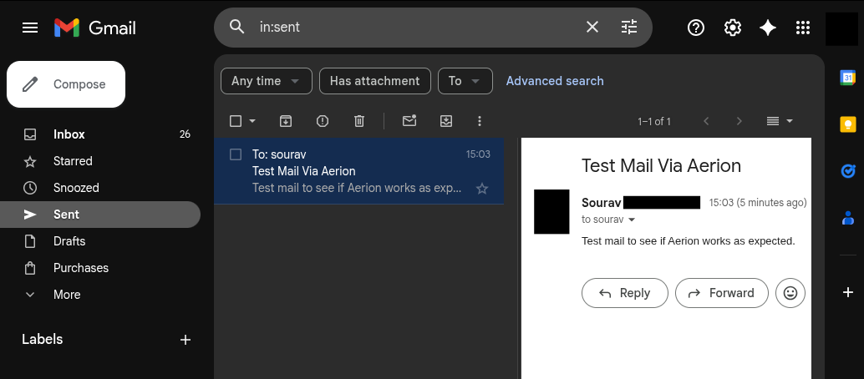Screen dimensions: 864x379
Task: Check the box for To: sourav email
Action: pos(236,154)
